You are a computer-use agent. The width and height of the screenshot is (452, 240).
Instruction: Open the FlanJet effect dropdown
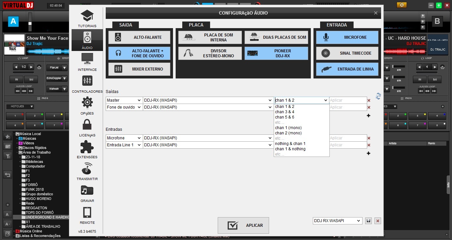coord(57,68)
